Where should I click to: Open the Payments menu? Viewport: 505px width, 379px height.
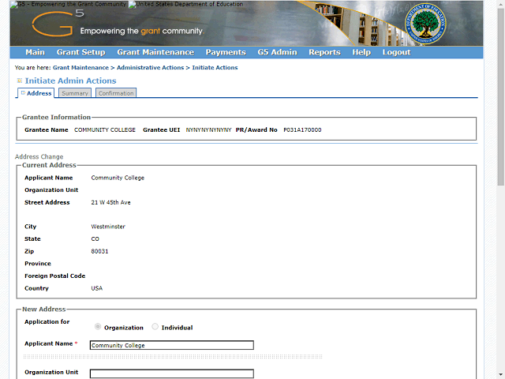click(x=226, y=52)
